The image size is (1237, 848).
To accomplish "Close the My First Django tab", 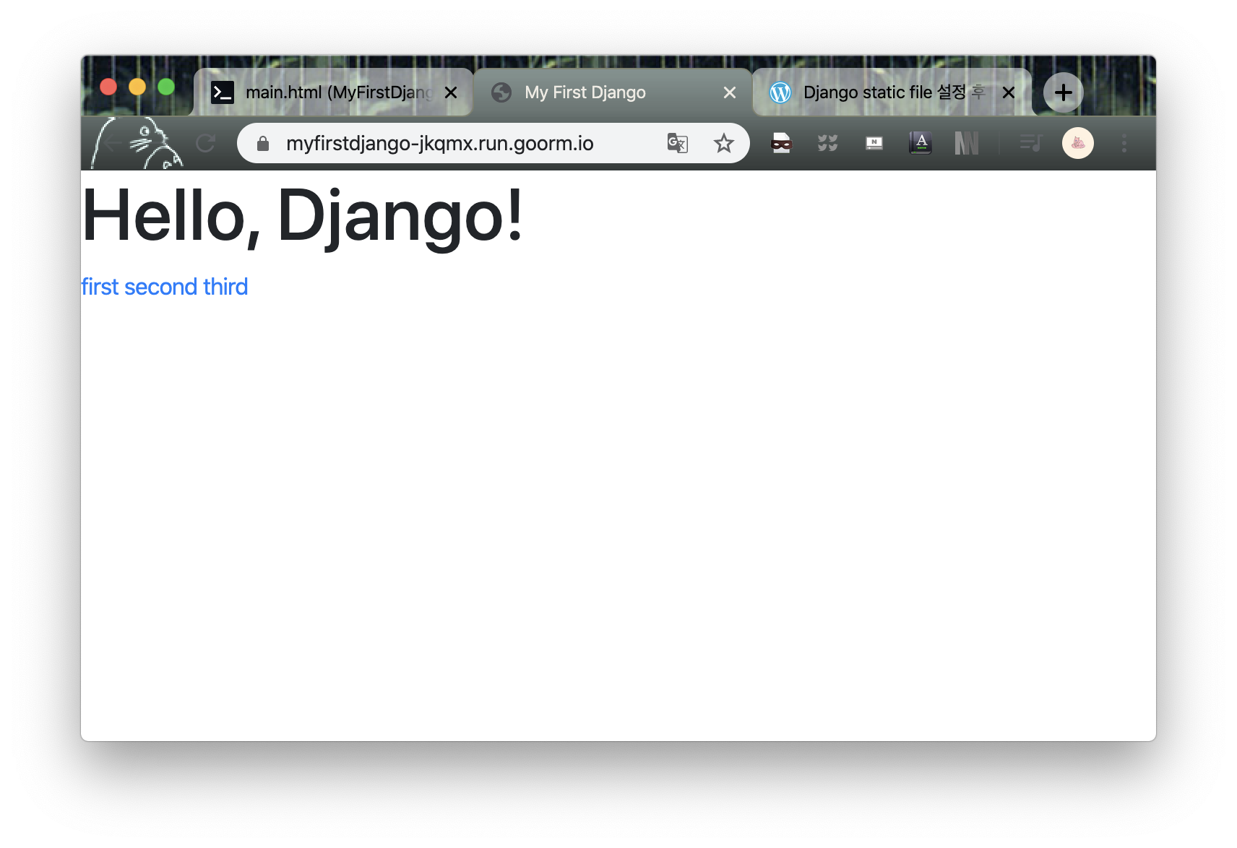I will click(730, 92).
